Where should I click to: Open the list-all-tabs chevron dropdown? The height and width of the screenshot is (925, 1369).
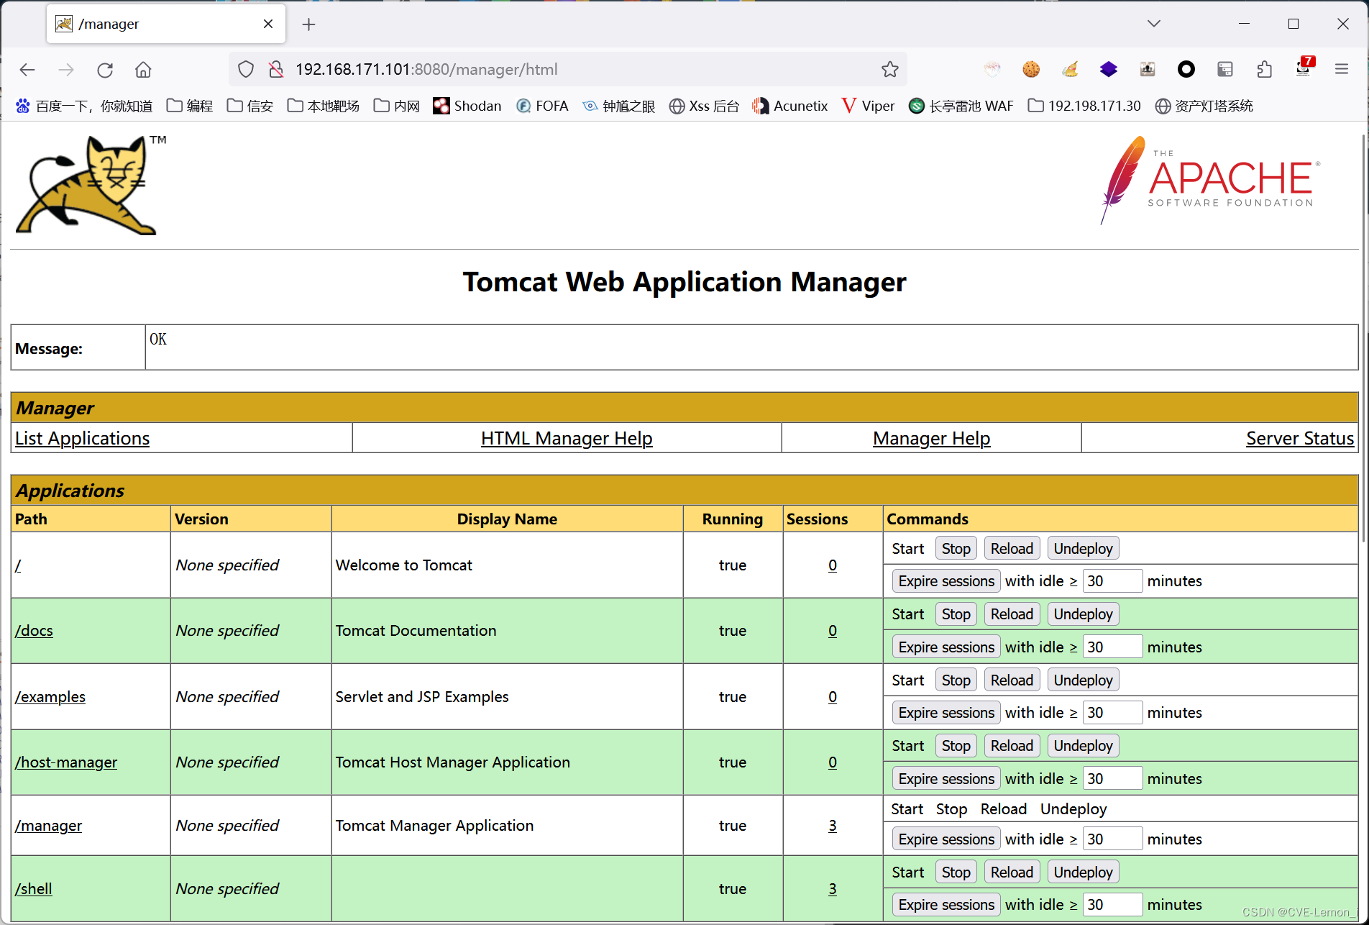tap(1153, 23)
